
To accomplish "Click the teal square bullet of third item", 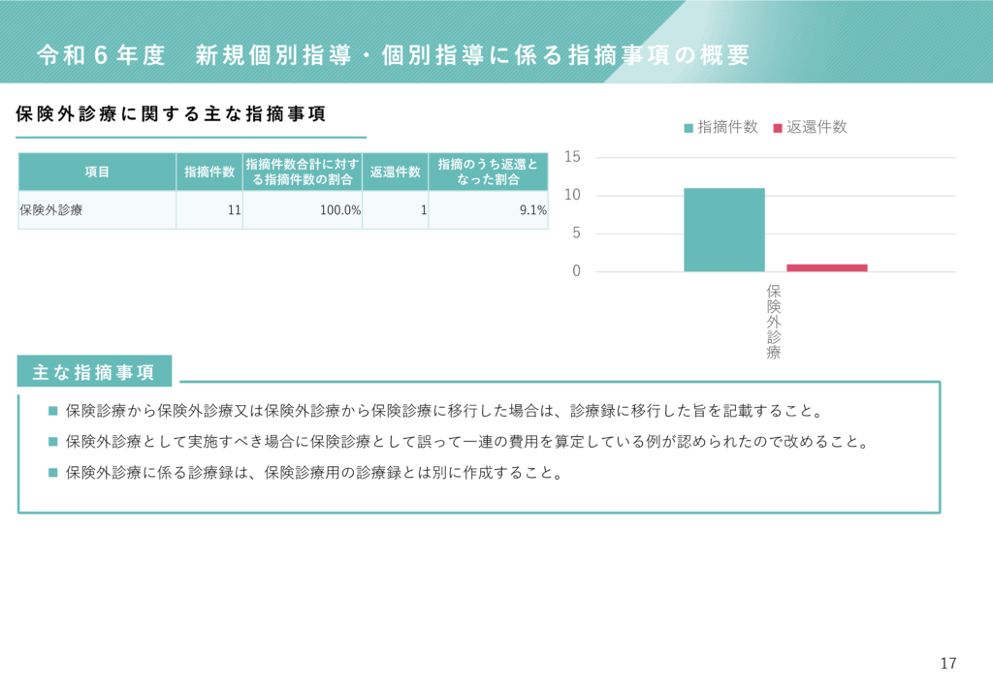I will pos(53,473).
